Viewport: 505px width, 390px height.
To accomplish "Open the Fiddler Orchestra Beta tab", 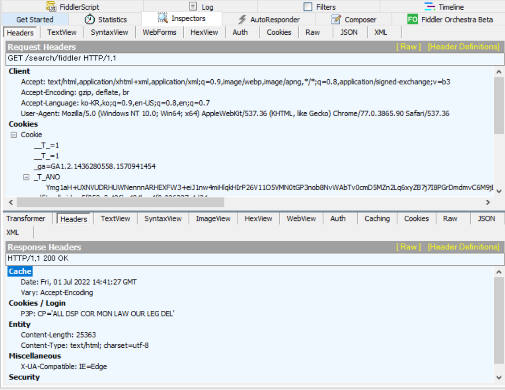I will tap(448, 20).
